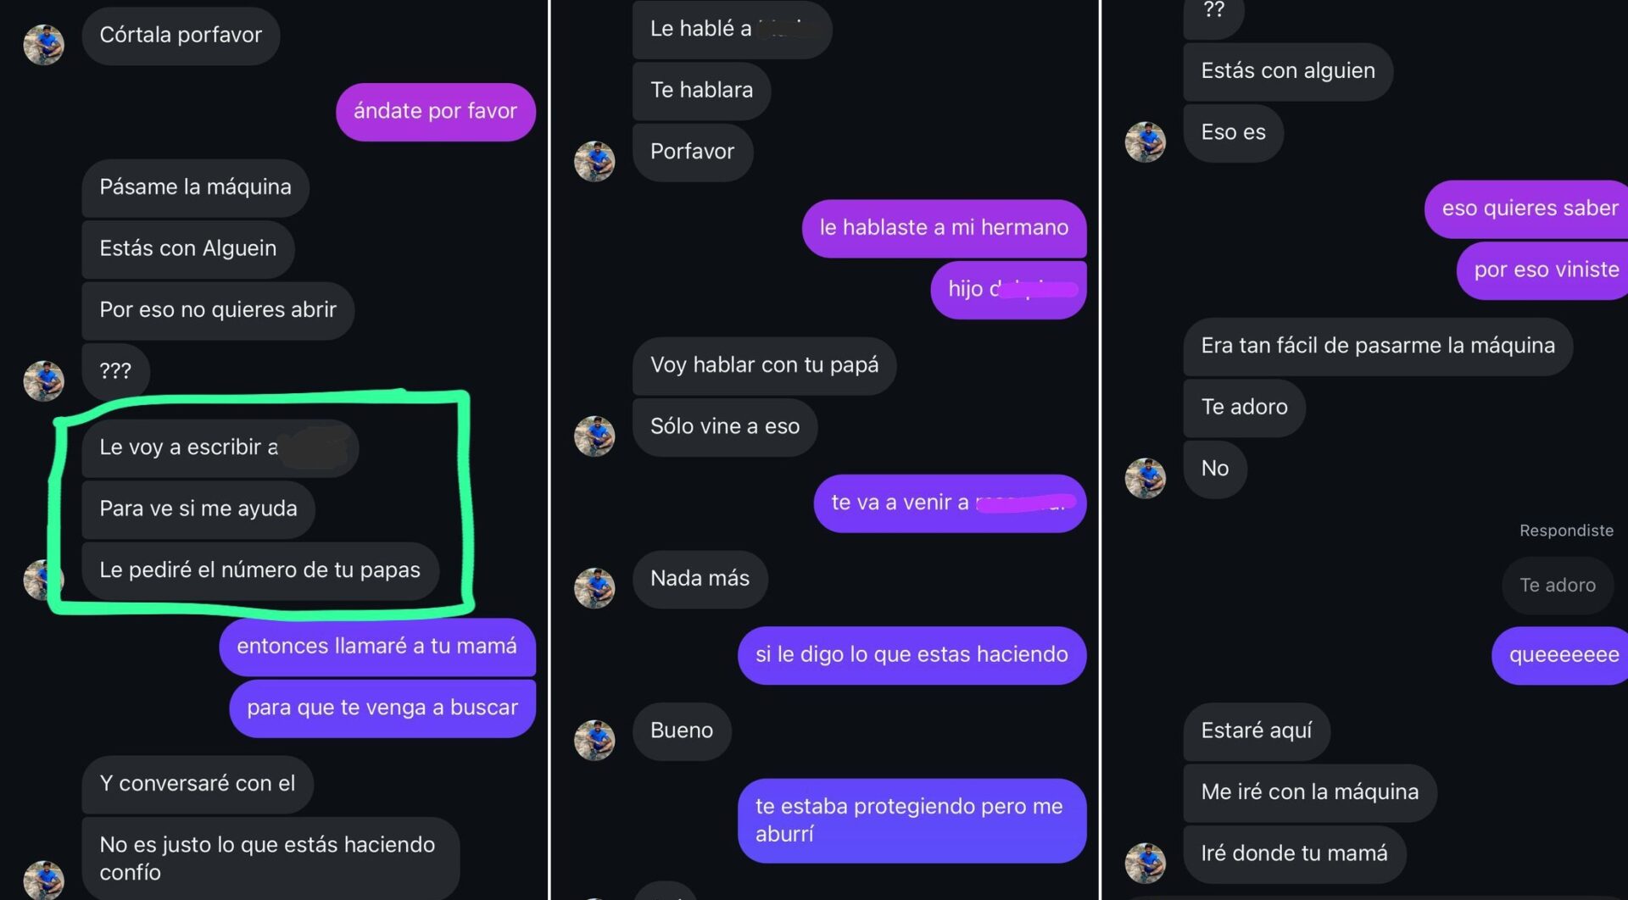Image resolution: width=1628 pixels, height=900 pixels.
Task: Select the 'Pásame la máquina' message
Action: [x=196, y=188]
